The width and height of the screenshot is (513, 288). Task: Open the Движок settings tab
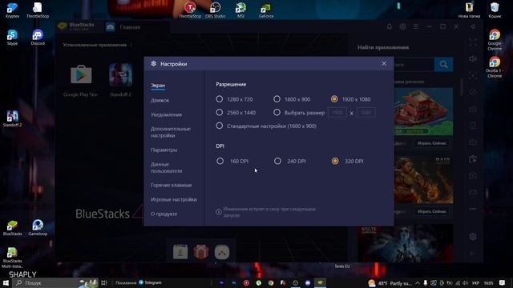[x=160, y=100]
